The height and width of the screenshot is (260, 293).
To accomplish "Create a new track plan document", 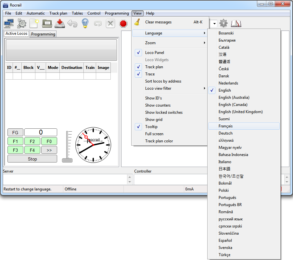I will coord(34,23).
